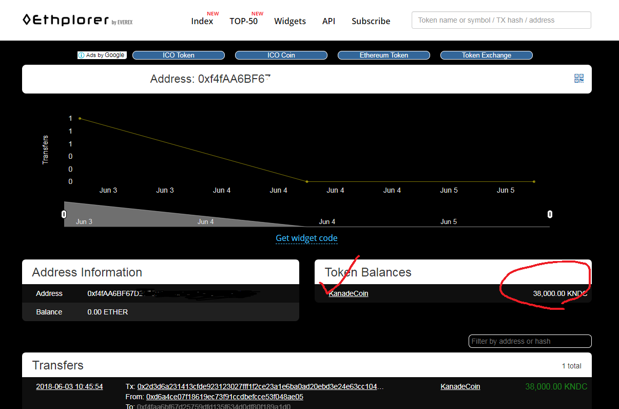Select the '1 total' transfers count
619x409 pixels.
pos(572,366)
